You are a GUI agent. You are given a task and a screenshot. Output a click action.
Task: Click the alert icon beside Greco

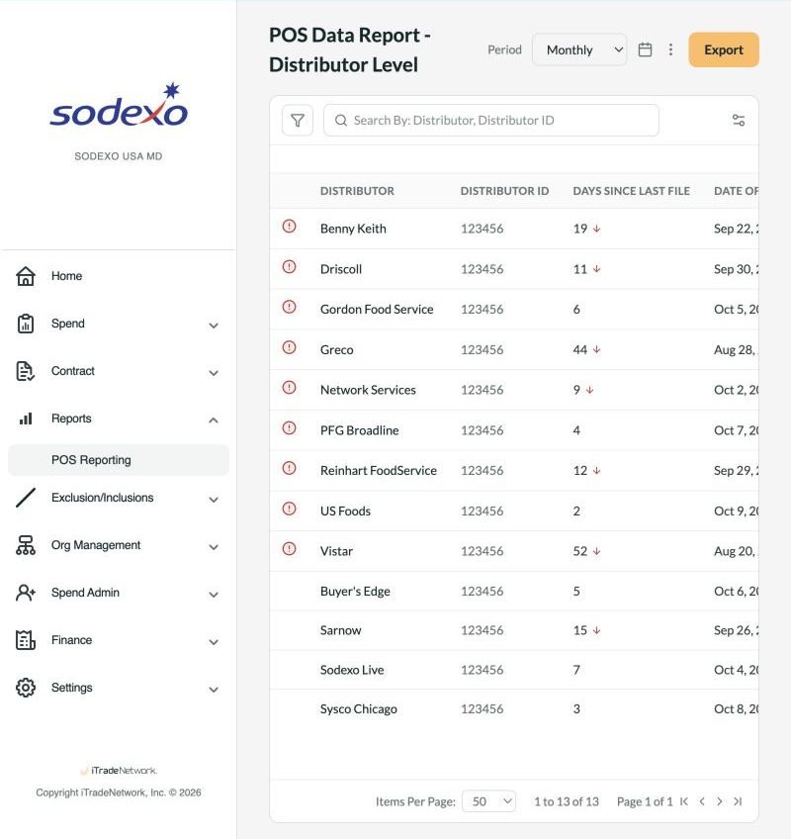point(290,347)
